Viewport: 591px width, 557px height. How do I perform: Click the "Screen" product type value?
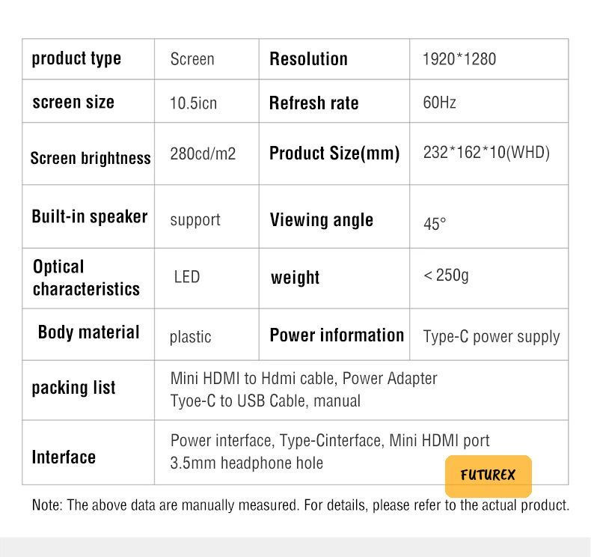(192, 59)
